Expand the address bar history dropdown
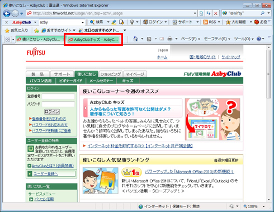274x212 pixels. (195, 13)
